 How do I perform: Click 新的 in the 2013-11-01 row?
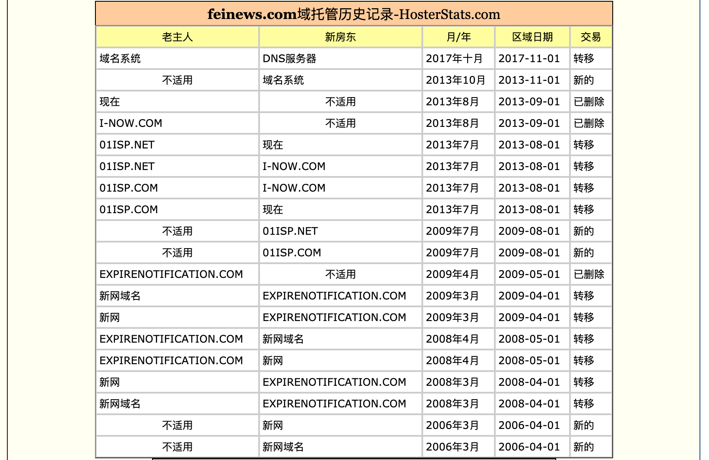coord(584,80)
